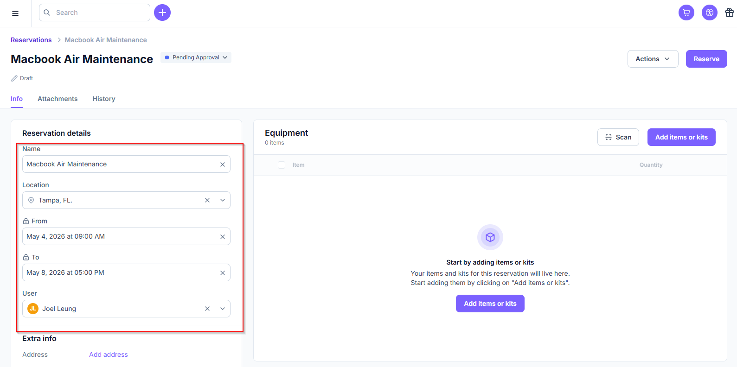The image size is (737, 367).
Task: Expand the Location dropdown chevron
Action: point(223,200)
